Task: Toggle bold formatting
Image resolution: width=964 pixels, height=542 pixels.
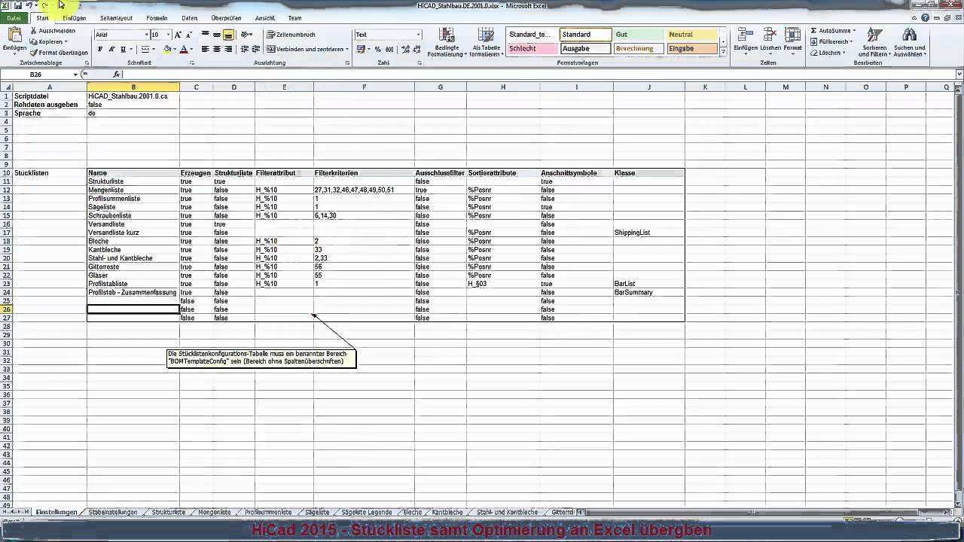Action: (100, 50)
